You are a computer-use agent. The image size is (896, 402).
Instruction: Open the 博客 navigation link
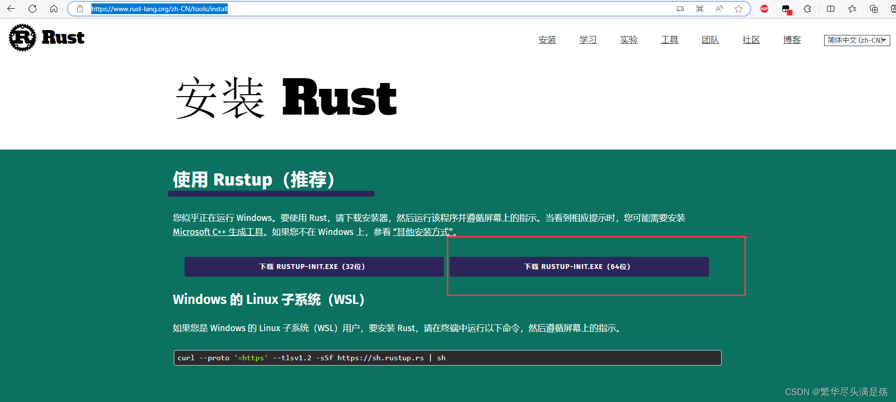pos(792,40)
